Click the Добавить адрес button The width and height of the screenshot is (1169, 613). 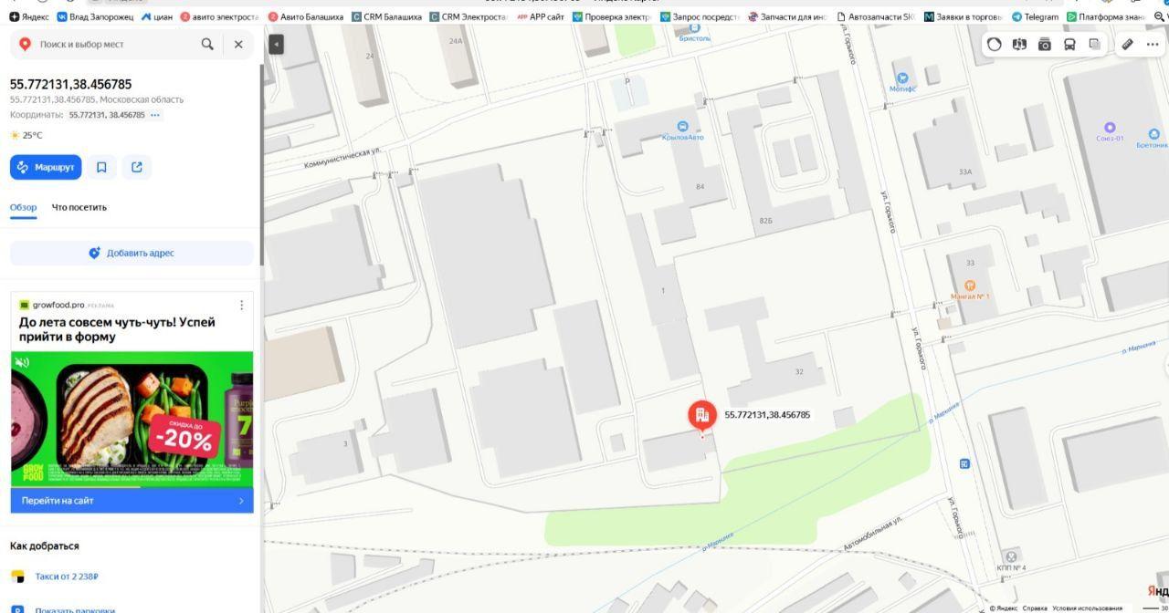132,253
